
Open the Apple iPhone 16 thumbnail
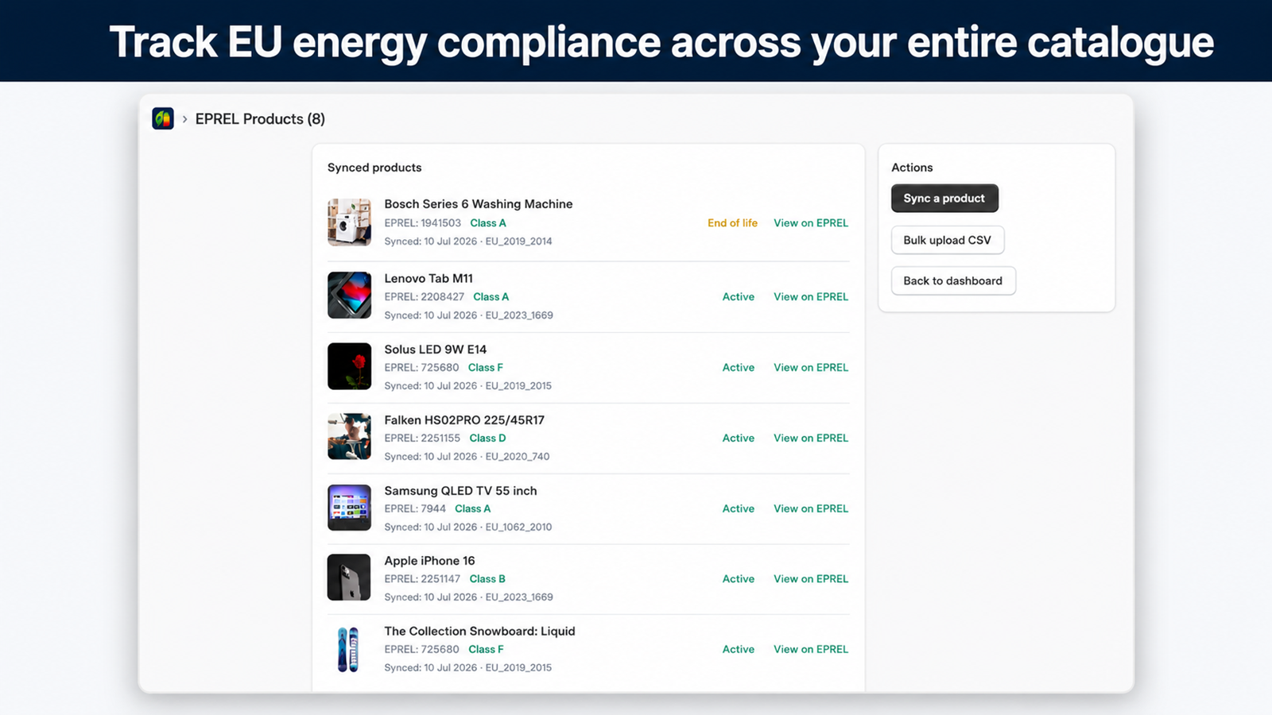(349, 578)
